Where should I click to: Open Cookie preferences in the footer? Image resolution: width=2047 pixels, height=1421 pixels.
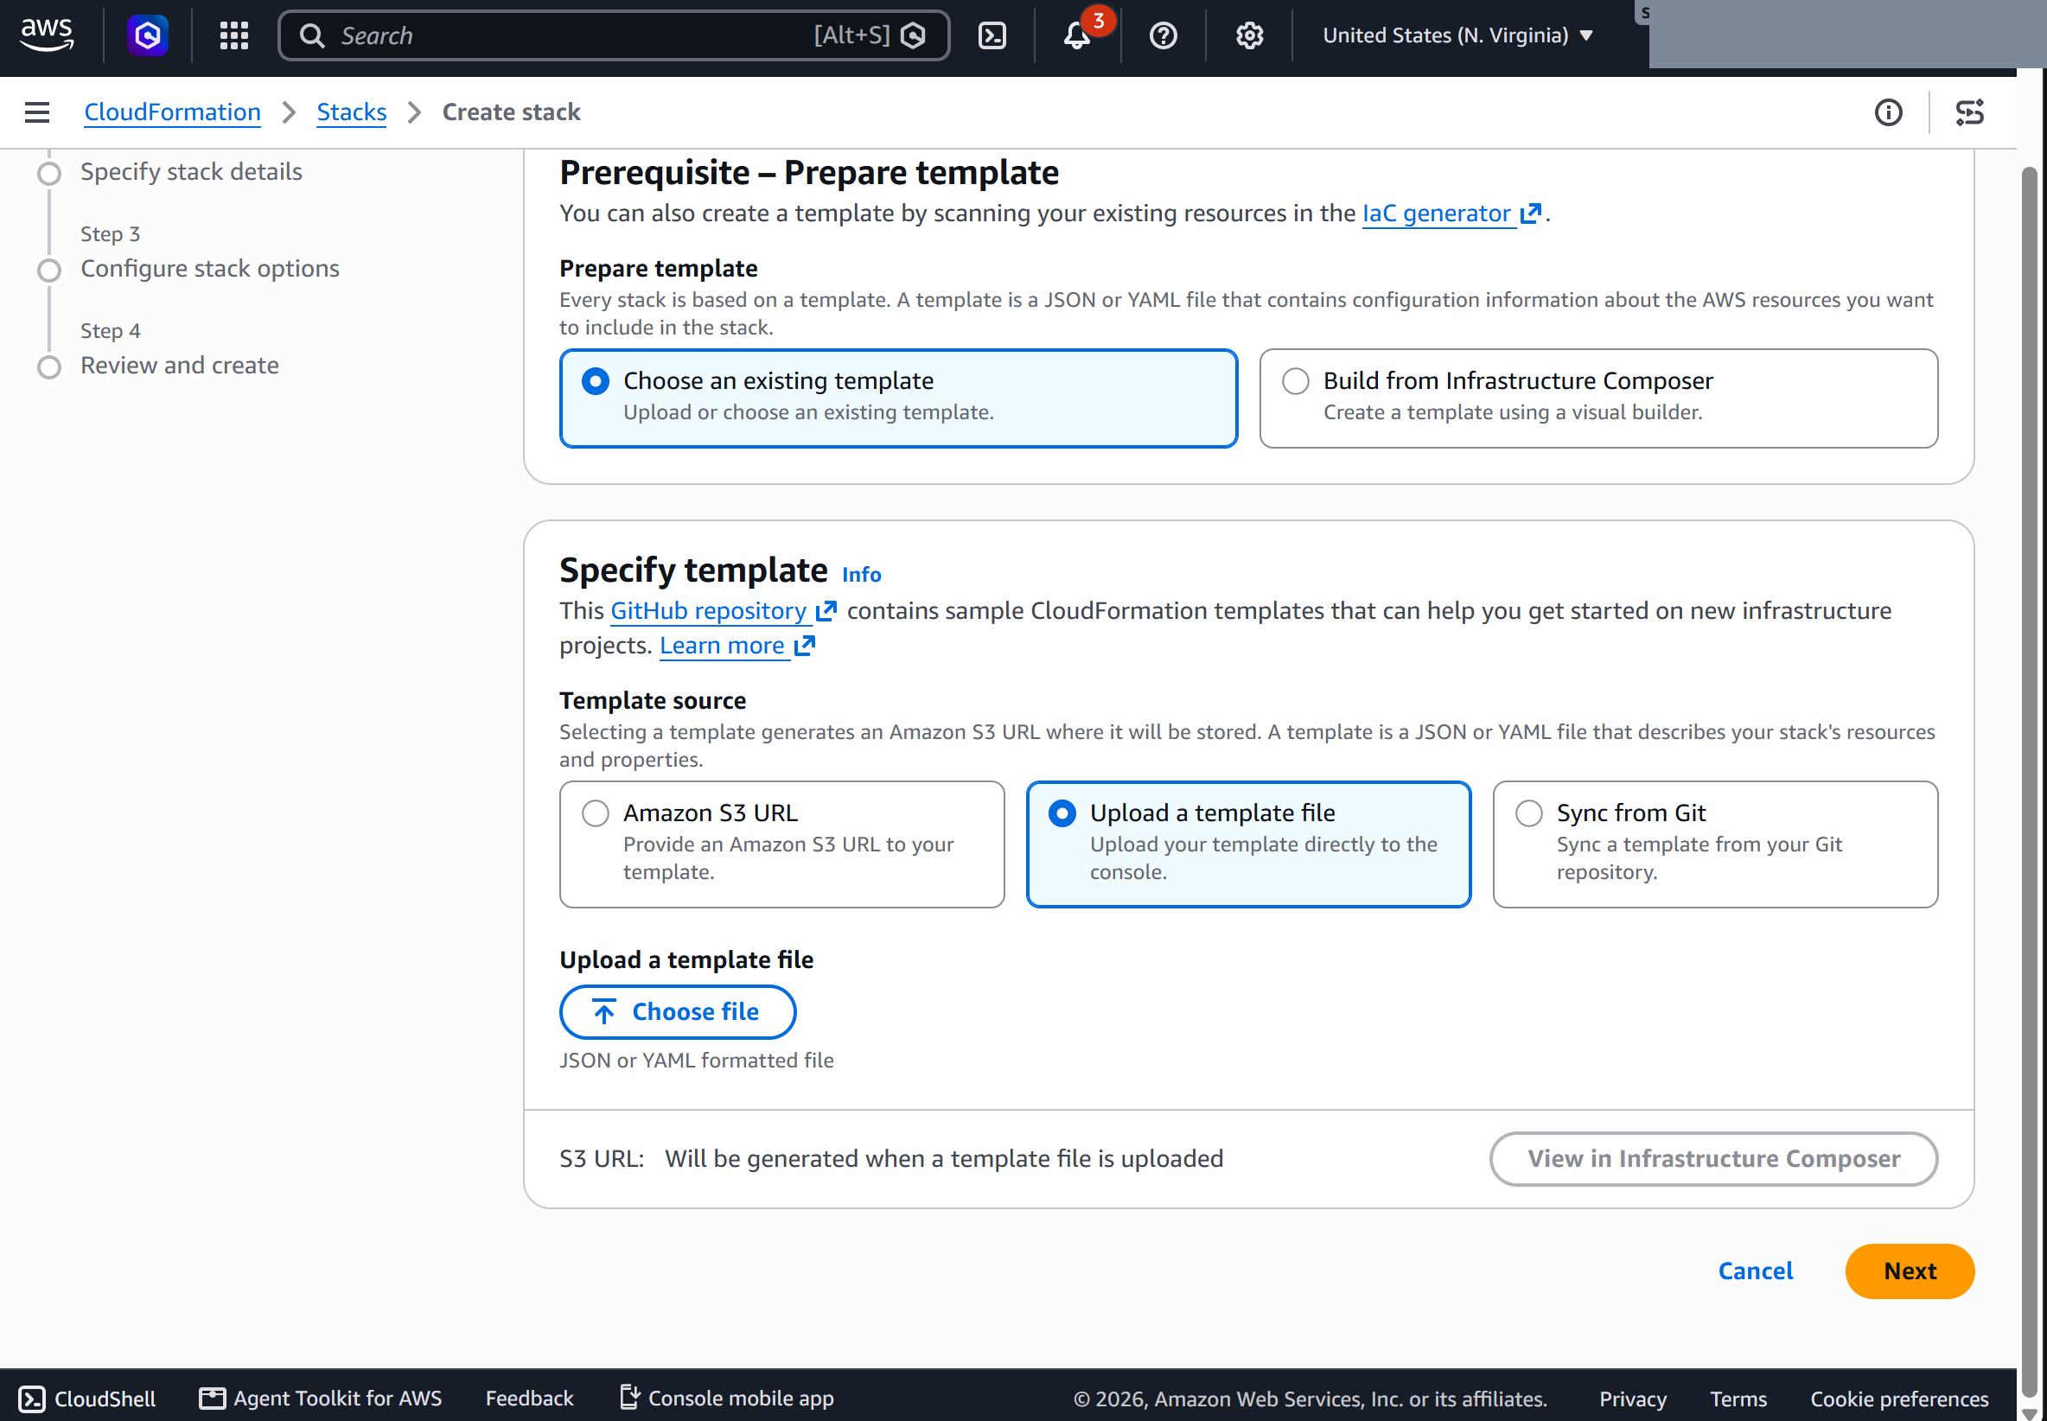coord(1898,1398)
